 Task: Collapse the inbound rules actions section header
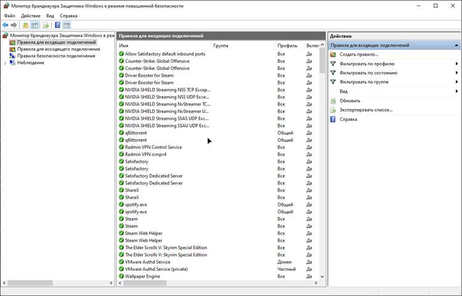pyautogui.click(x=456, y=46)
